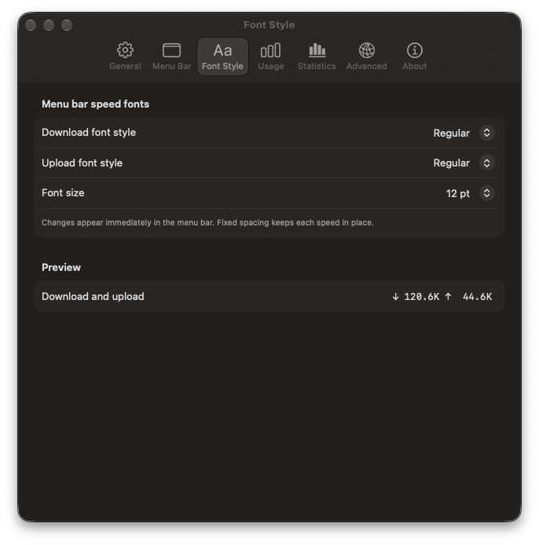Click the 12 pt font size value
This screenshot has height=545, width=539.
(x=457, y=194)
